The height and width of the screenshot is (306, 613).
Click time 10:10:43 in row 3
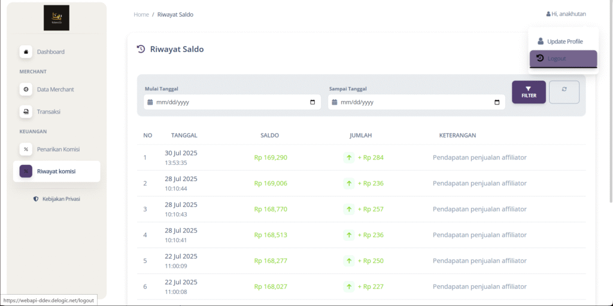pos(176,215)
